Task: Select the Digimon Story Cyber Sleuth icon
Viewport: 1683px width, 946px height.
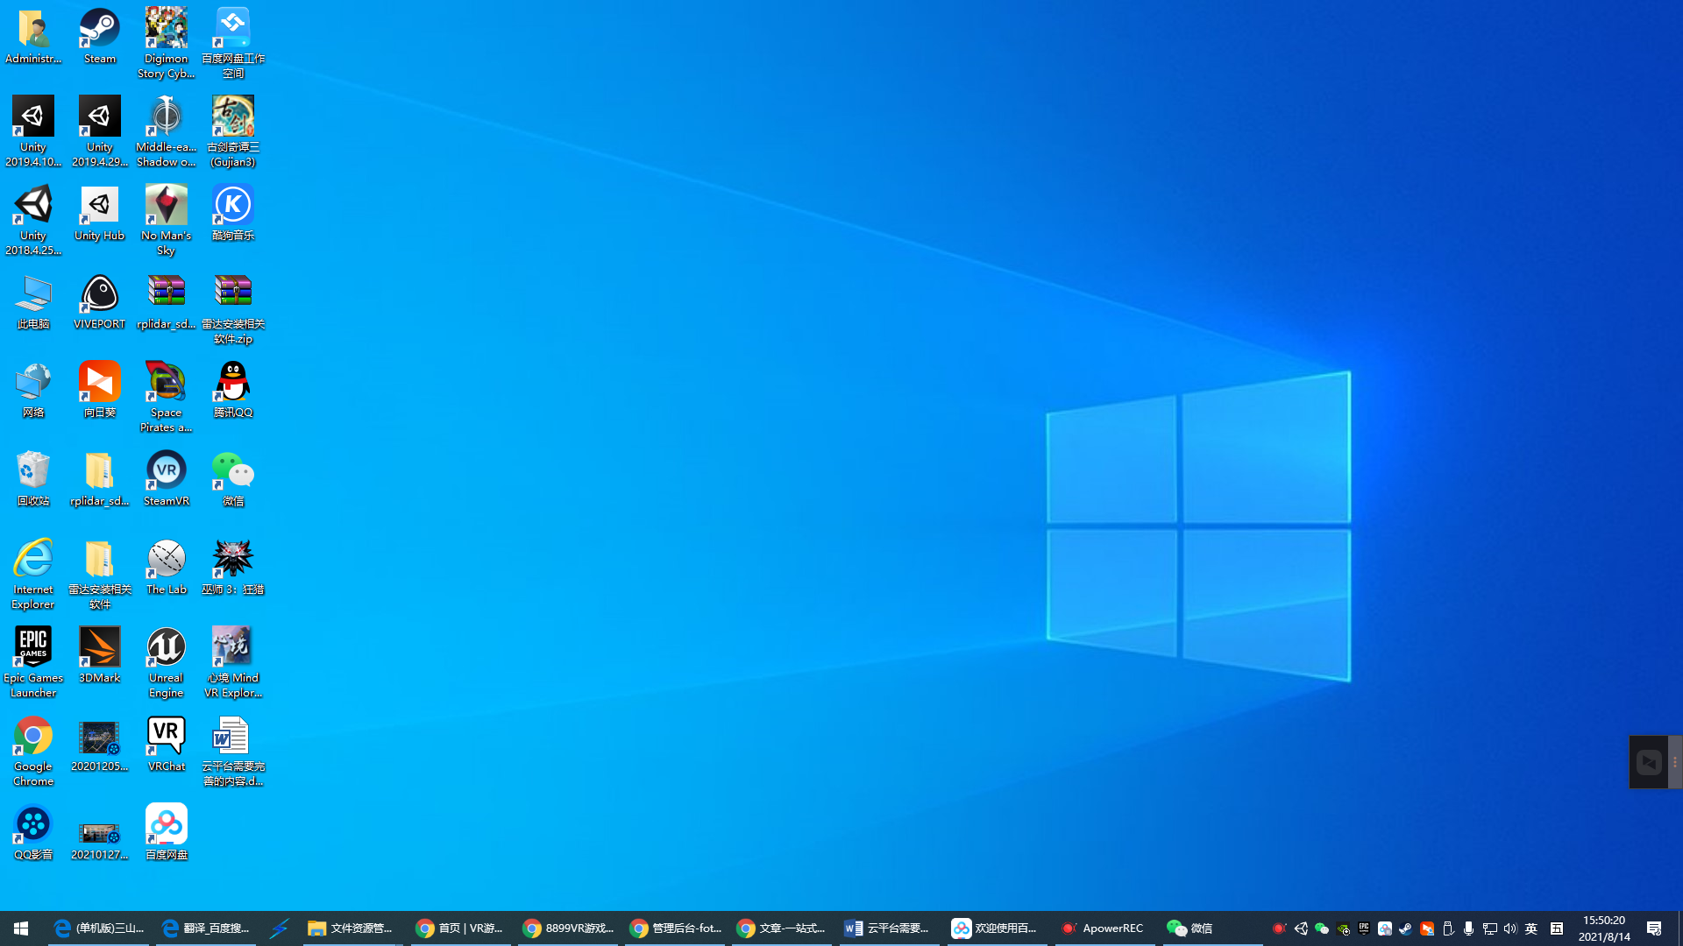Action: click(x=166, y=44)
